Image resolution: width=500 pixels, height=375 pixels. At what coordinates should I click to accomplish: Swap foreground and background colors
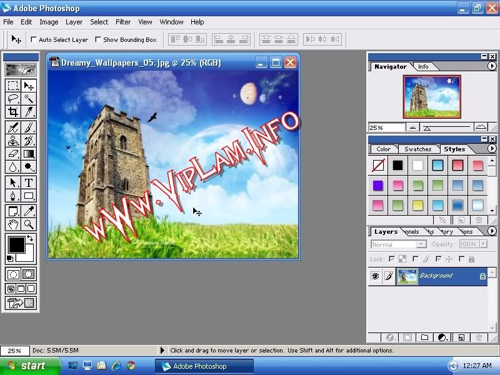30,238
